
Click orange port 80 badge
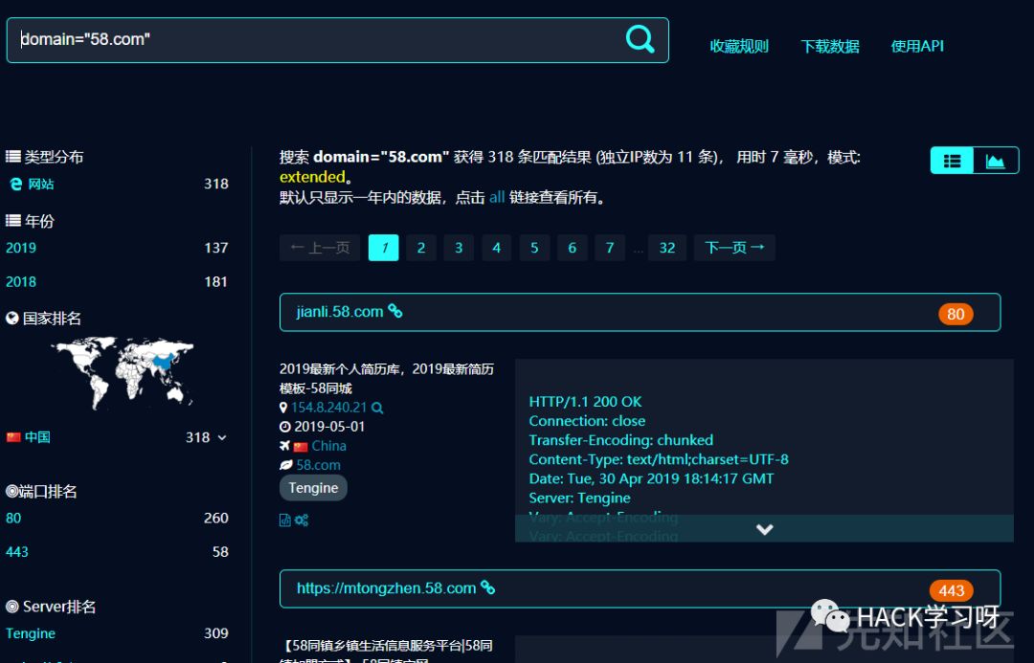pyautogui.click(x=955, y=314)
